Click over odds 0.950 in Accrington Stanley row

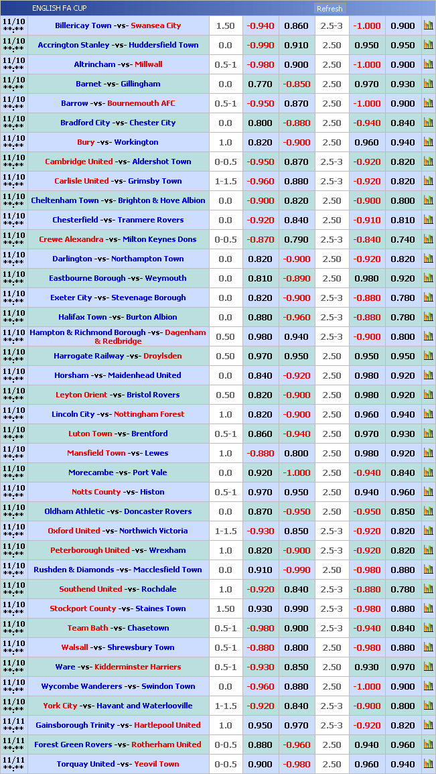pyautogui.click(x=366, y=45)
